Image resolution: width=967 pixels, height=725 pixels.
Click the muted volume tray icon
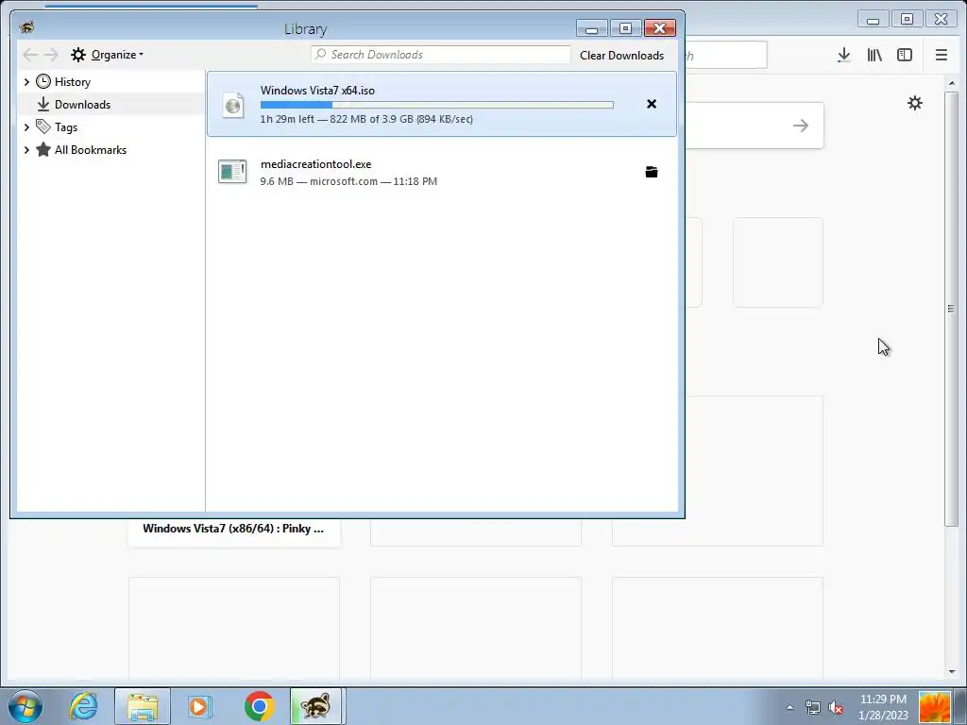tap(836, 707)
